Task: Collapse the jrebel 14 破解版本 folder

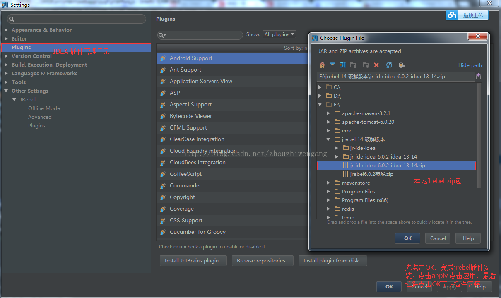Action: tap(328, 139)
